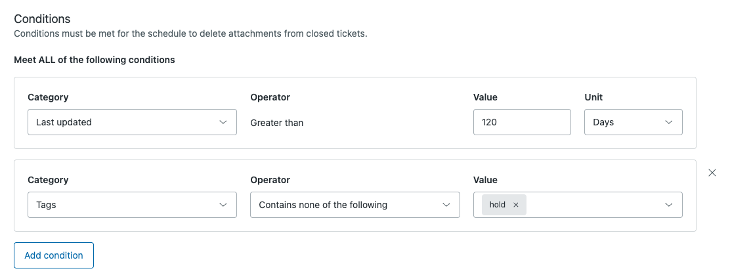Click the "Unit" field label
Viewport: 730px width, 277px height.
point(593,97)
